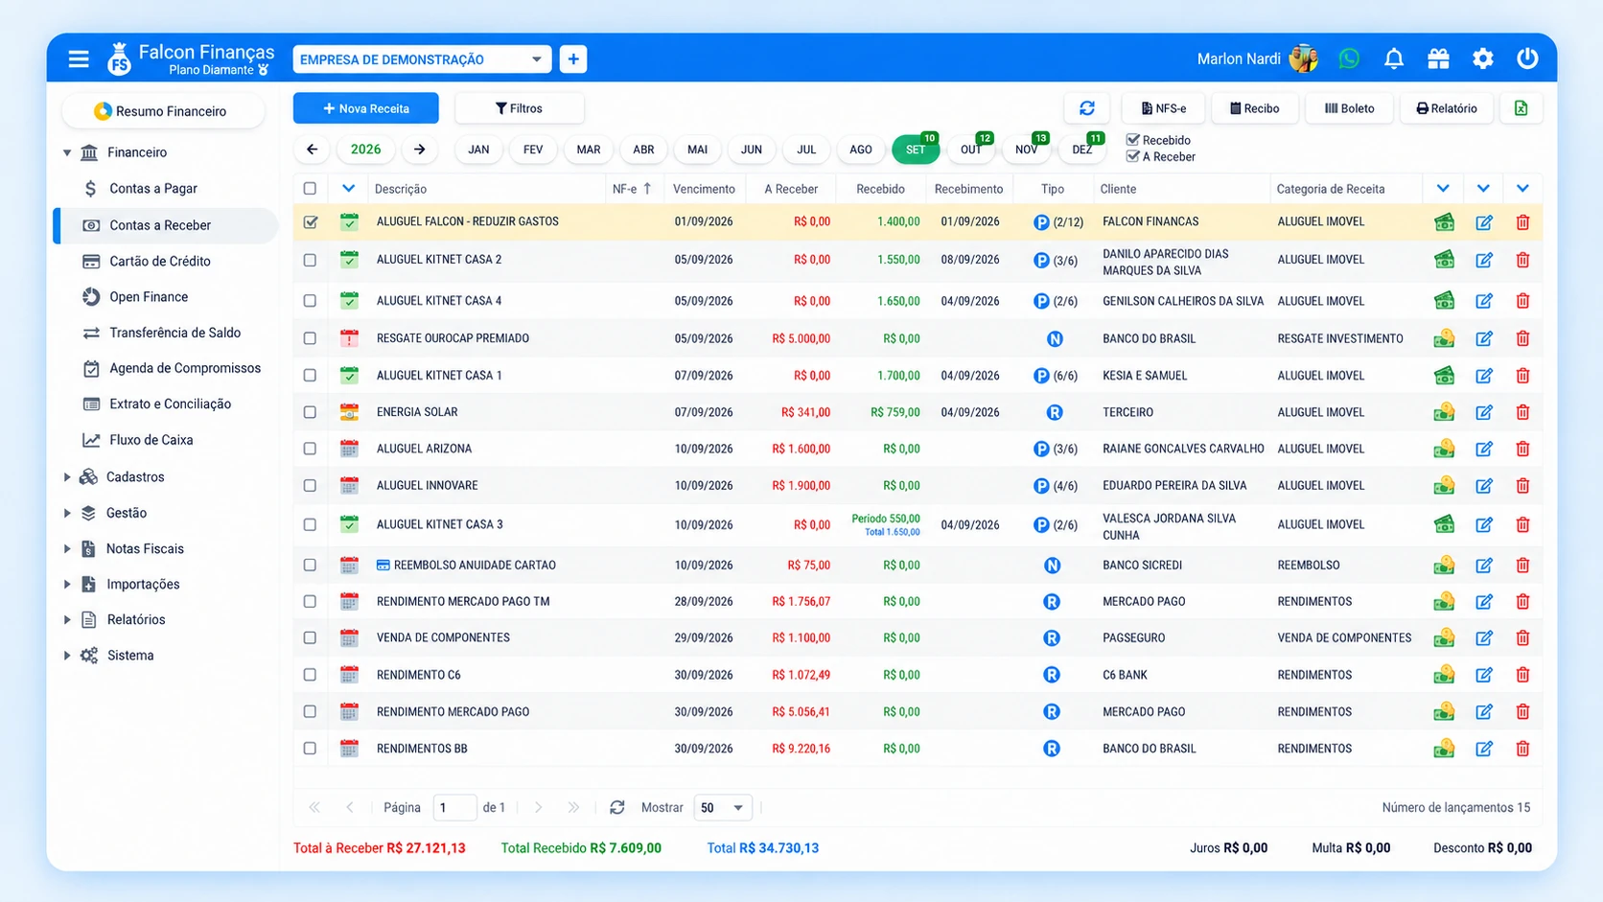This screenshot has width=1603, height=902.
Task: Open the chevron dropdown next to Descrição header
Action: pos(348,189)
